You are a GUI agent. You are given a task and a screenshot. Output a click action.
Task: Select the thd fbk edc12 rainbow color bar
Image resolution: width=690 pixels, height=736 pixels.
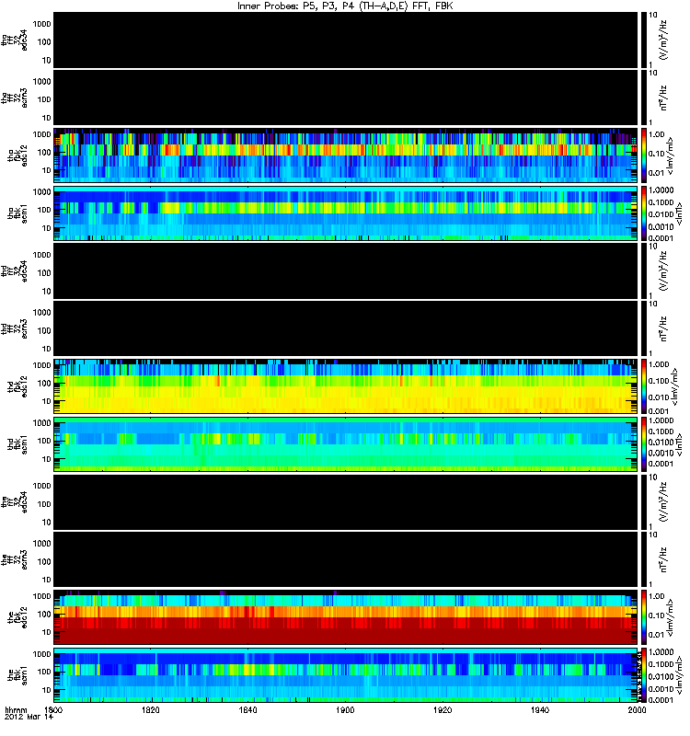pos(645,386)
